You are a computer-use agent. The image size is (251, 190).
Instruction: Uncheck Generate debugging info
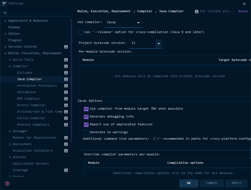click(86, 117)
